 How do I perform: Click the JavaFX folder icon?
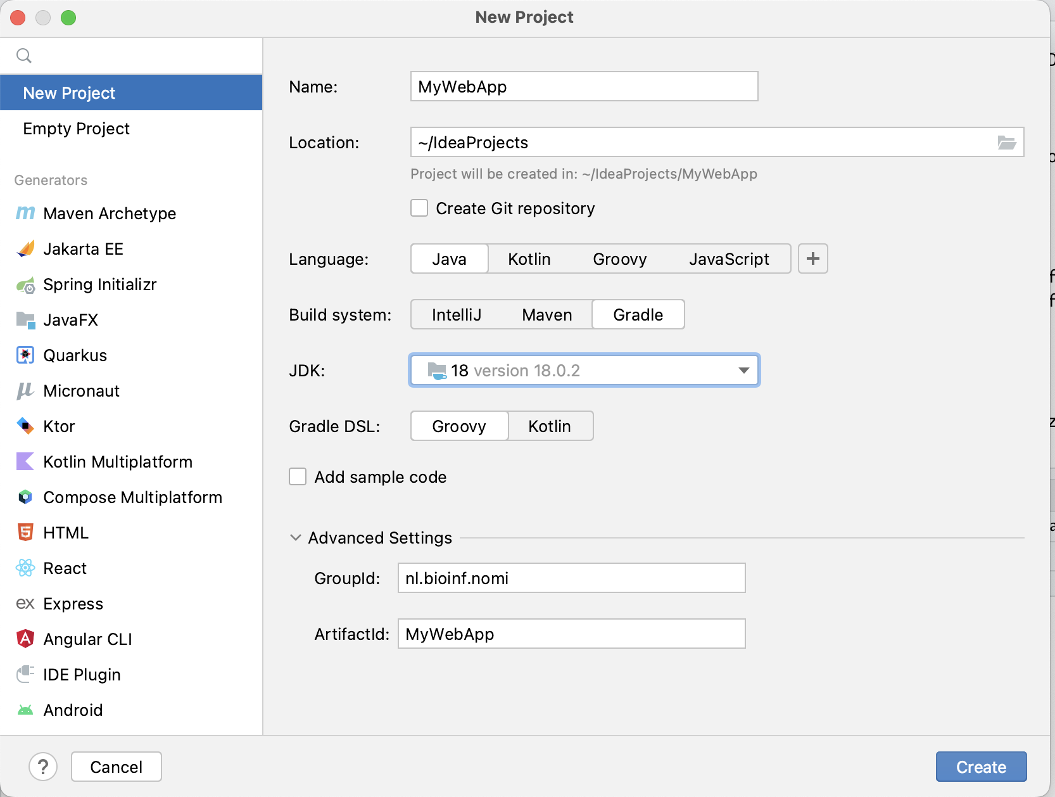(25, 320)
